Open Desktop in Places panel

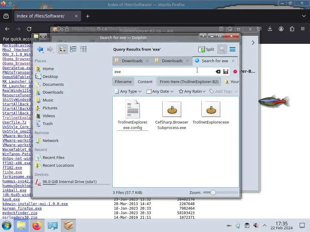[x=50, y=76]
